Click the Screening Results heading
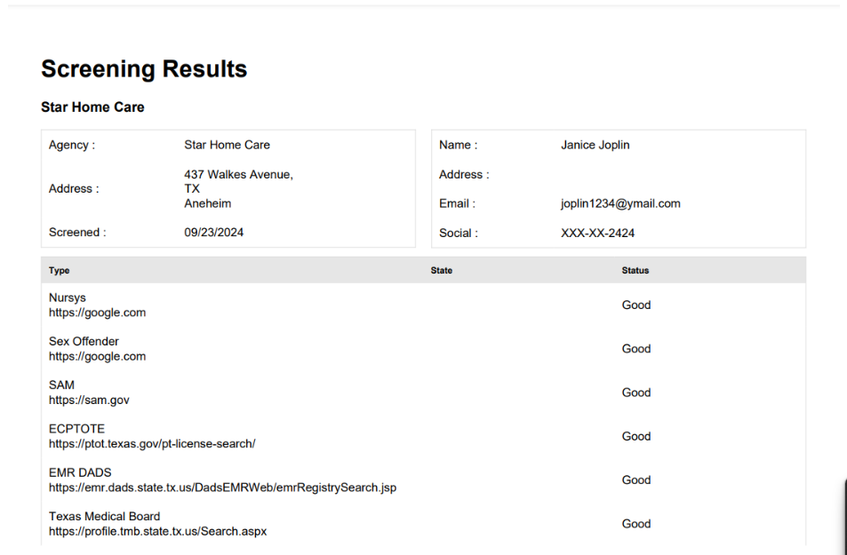 (x=144, y=69)
